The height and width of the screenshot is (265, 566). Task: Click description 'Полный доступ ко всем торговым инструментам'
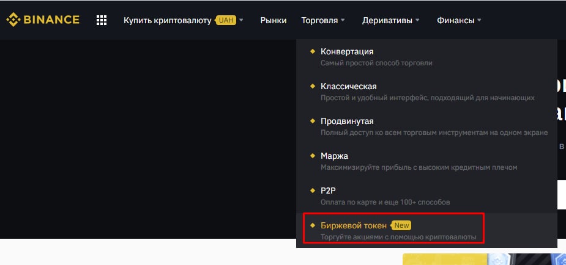coord(434,133)
